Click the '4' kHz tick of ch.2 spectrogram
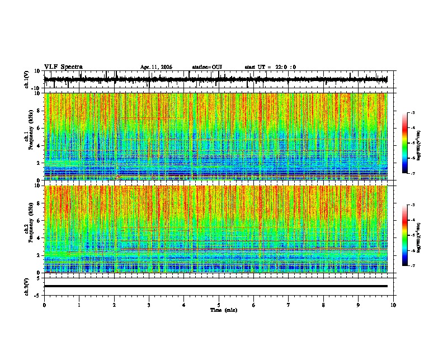The image size is (443, 342). 39,238
